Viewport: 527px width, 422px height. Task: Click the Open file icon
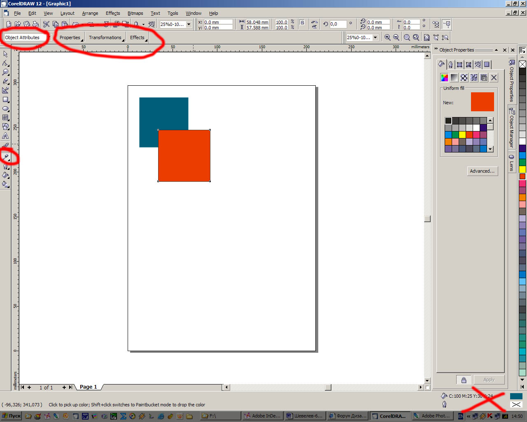click(18, 24)
